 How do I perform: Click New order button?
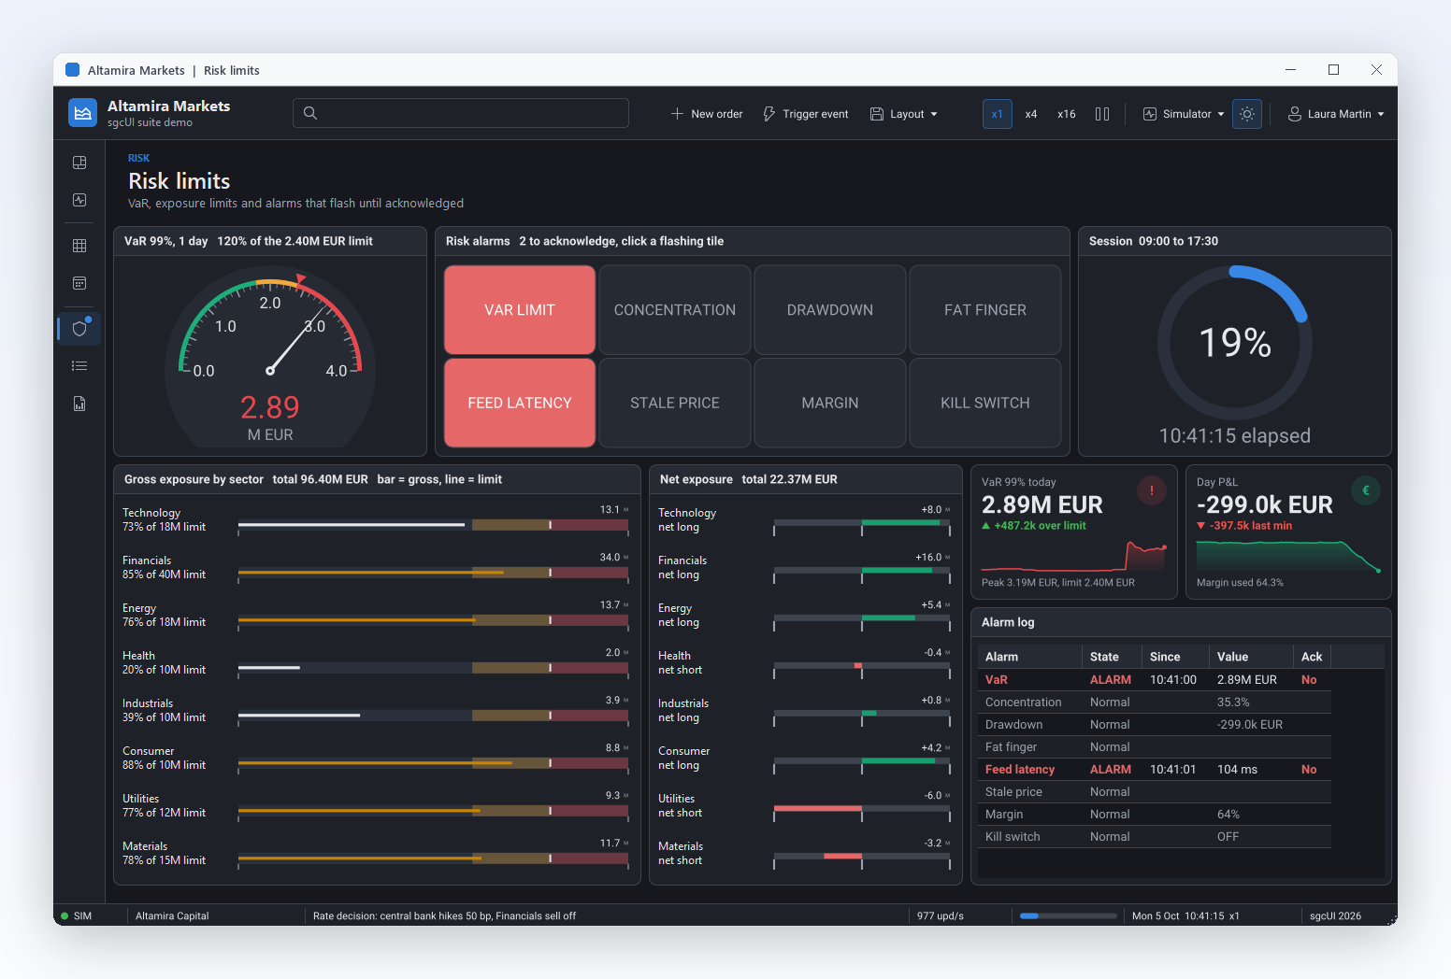point(707,114)
